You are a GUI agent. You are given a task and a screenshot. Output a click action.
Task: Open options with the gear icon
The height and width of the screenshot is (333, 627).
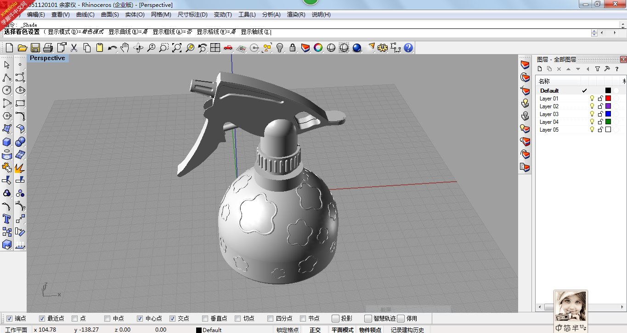383,47
